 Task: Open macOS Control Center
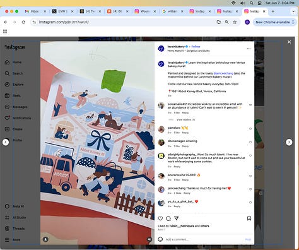coord(260,3)
